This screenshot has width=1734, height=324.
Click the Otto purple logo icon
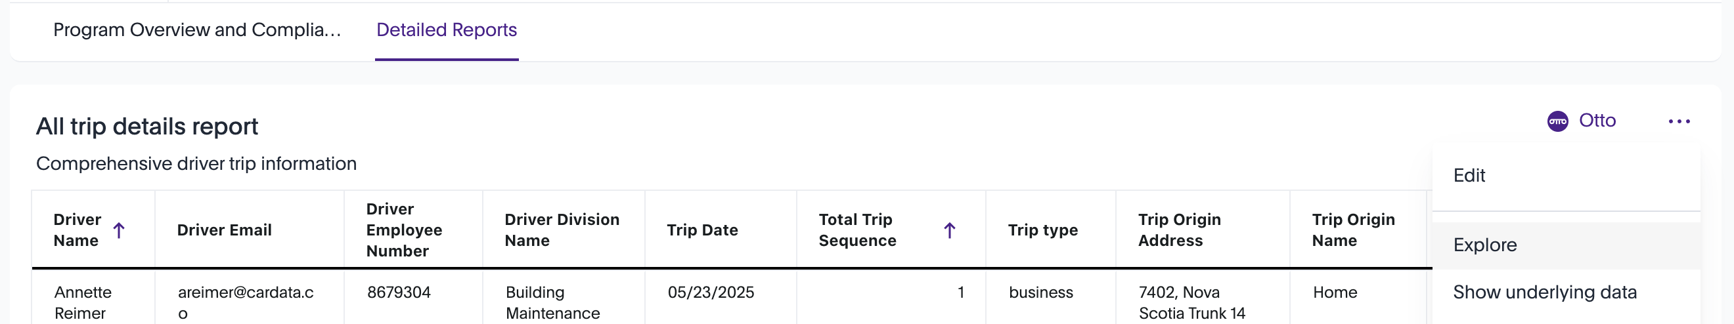pos(1557,121)
